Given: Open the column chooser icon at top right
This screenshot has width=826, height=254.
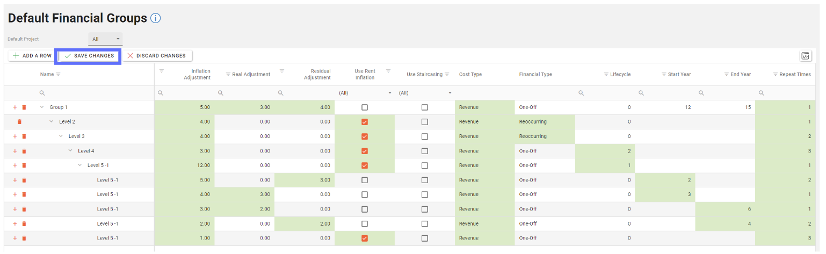Looking at the screenshot, I should tap(805, 56).
